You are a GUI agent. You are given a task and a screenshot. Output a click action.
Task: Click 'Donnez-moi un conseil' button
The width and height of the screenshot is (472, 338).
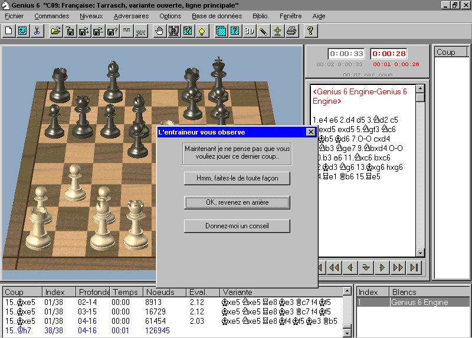tap(237, 226)
